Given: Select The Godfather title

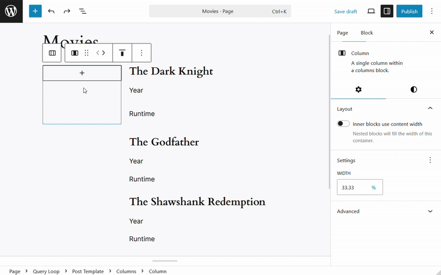Looking at the screenshot, I should [164, 142].
